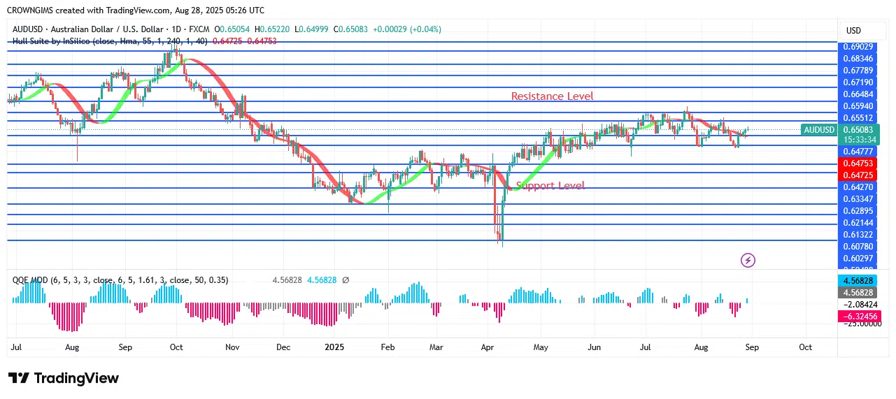
Task: Click the empty-set symbol beside QQE MOD values
Action: [345, 280]
